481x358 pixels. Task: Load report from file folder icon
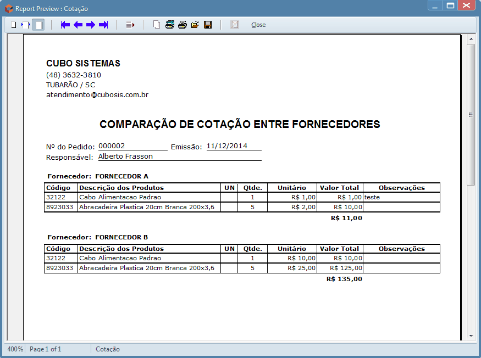coord(195,25)
